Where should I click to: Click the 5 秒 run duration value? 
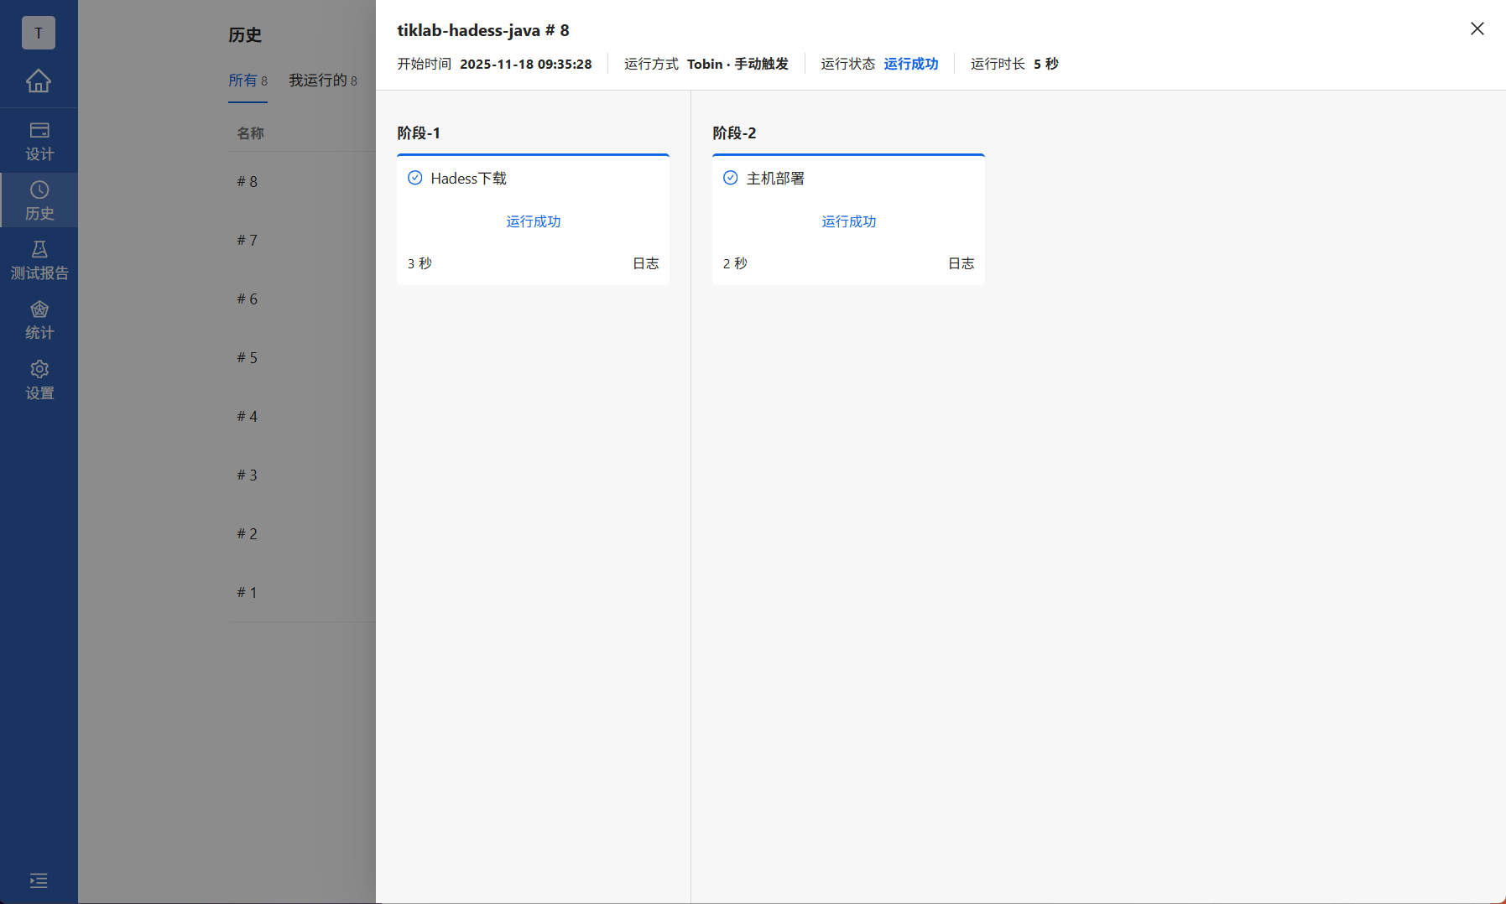(1046, 64)
